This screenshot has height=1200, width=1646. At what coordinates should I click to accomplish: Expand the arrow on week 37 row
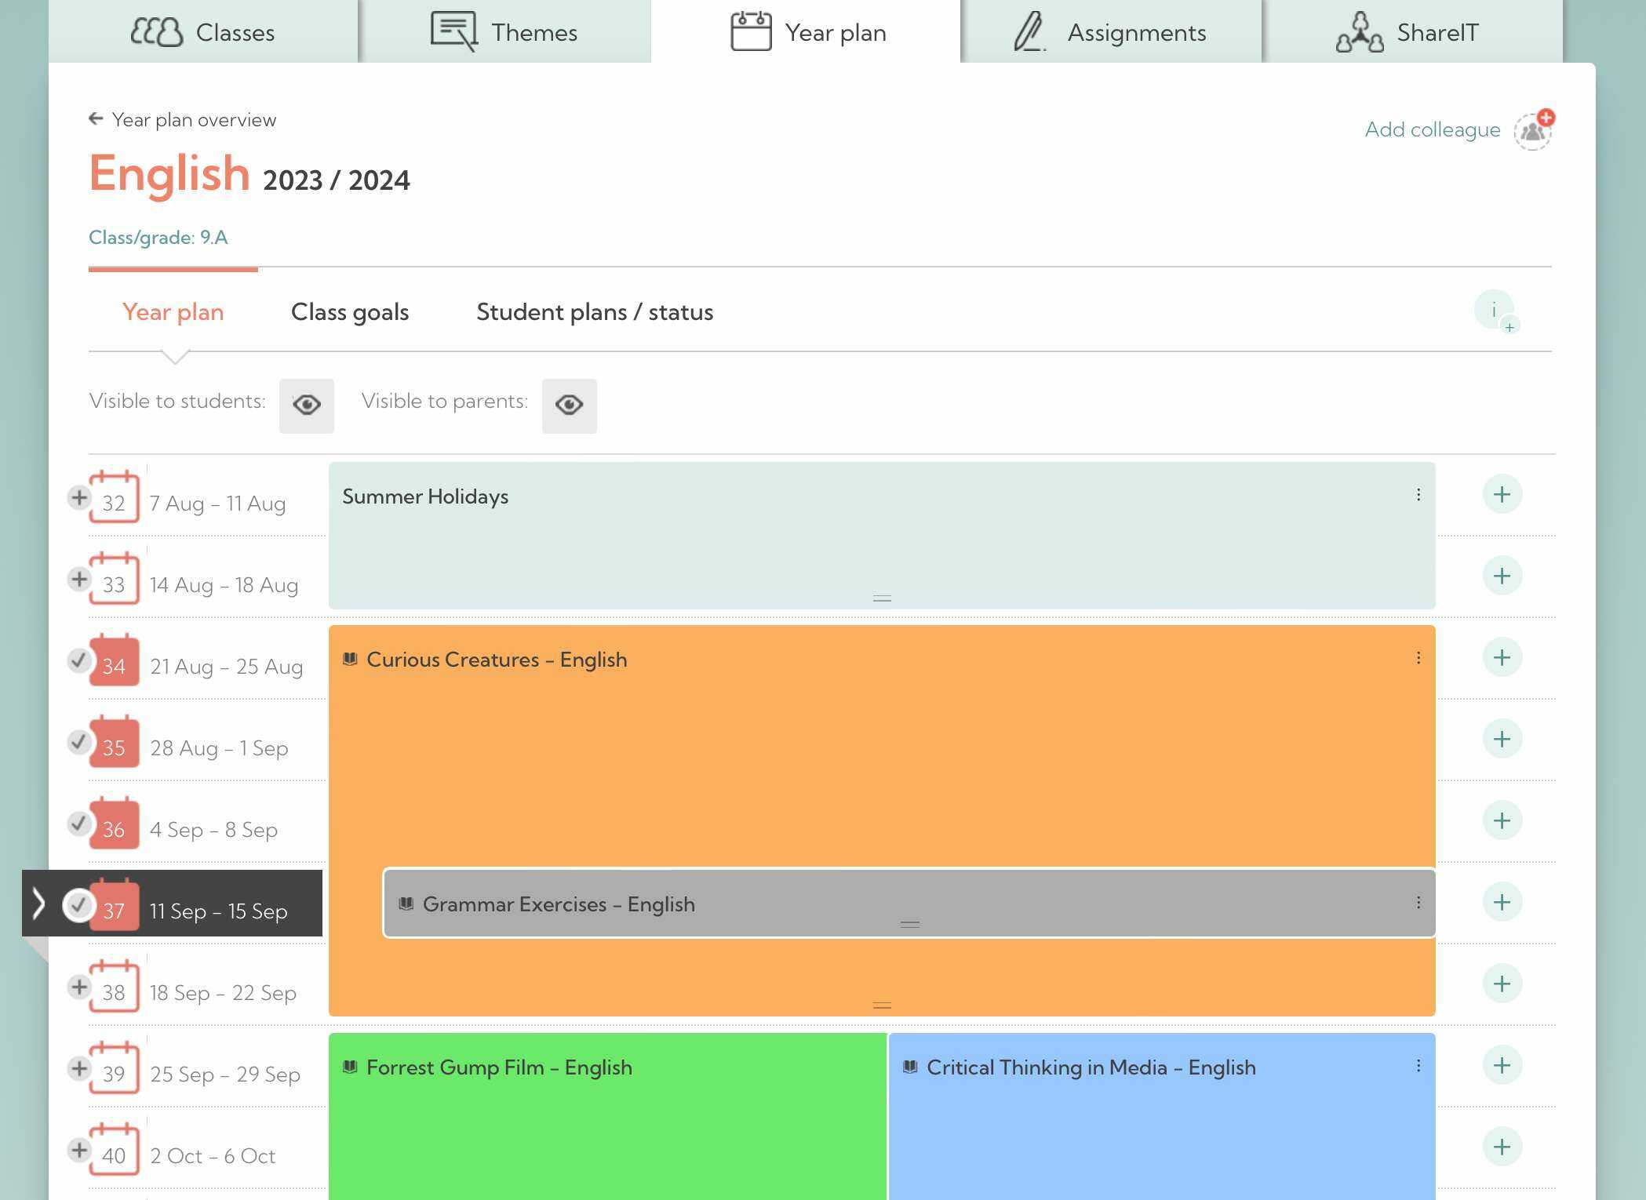[x=38, y=904]
